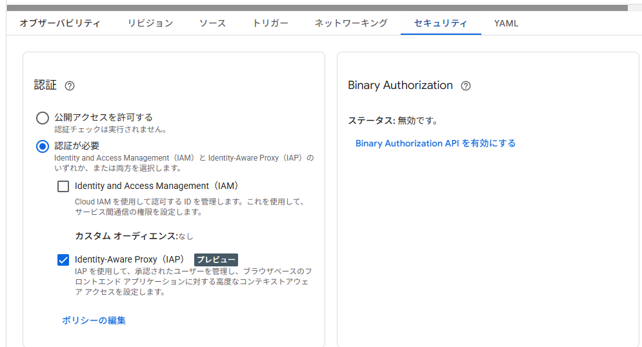The image size is (642, 347).
Task: Click the Binary Authorization heading
Action: coord(400,85)
